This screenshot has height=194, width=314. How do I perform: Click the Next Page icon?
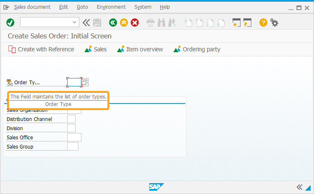coord(210,23)
